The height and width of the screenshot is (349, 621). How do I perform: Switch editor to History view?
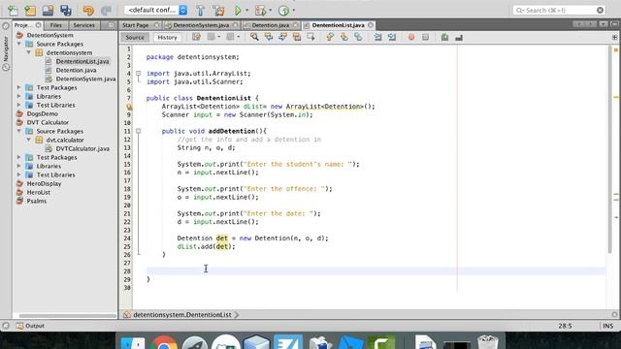[x=167, y=37]
